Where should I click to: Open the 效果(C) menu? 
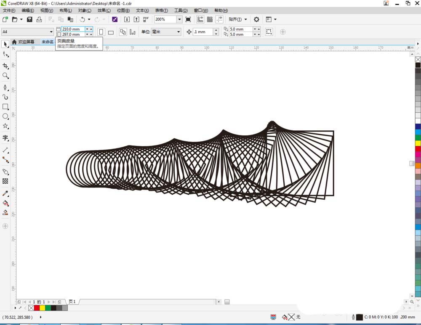[104, 11]
